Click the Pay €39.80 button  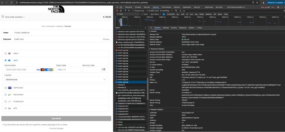click(x=56, y=119)
